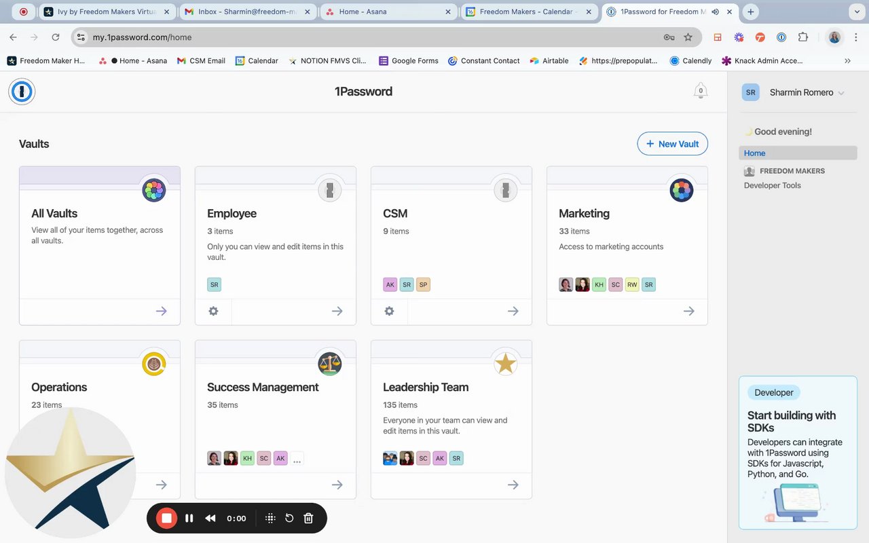Open NOTION FMVS bookmark

(x=327, y=60)
